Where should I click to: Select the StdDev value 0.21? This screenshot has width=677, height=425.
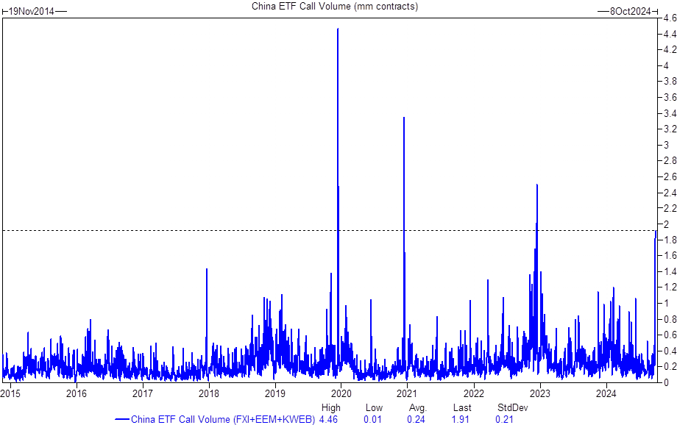[x=504, y=419]
